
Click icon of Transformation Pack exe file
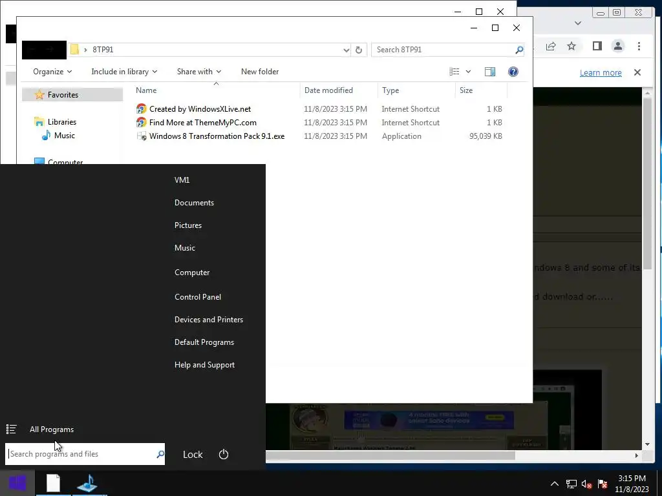coord(142,136)
